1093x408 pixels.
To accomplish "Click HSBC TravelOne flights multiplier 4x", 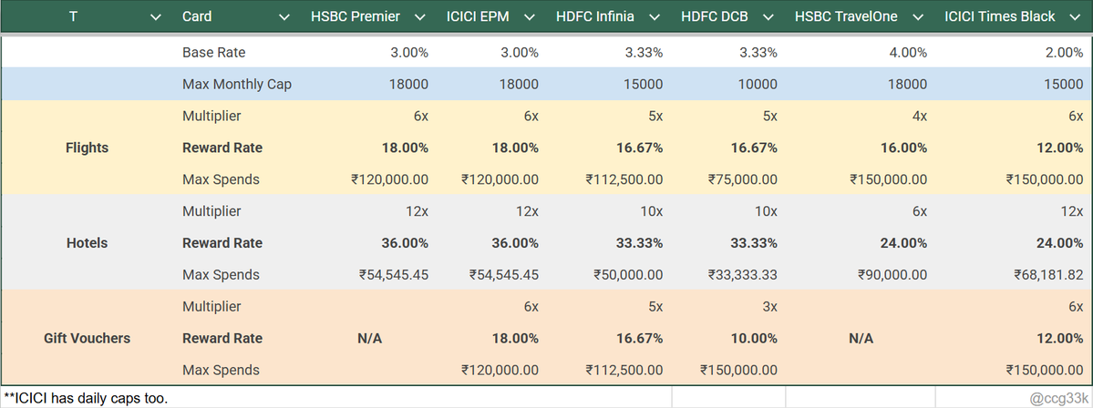I will coord(920,117).
